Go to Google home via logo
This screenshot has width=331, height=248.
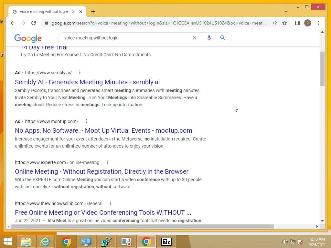[28, 38]
